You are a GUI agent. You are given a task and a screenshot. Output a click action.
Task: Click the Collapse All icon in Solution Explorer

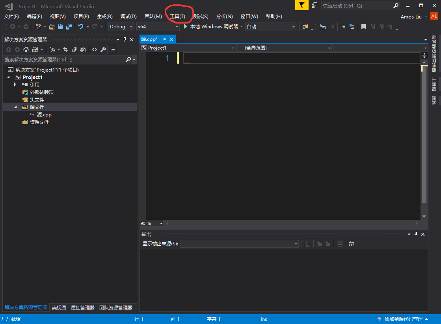[74, 50]
